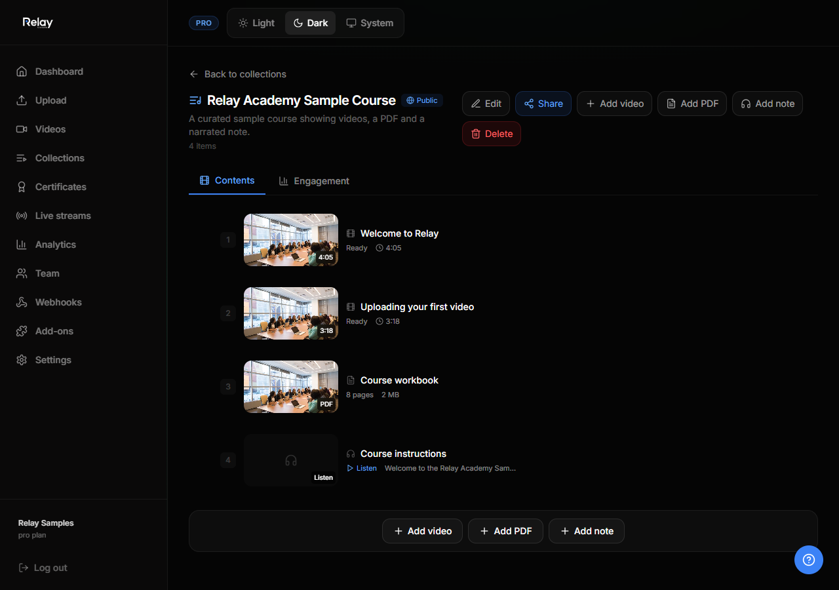This screenshot has width=839, height=590.
Task: Click the Relay logo
Action: pyautogui.click(x=37, y=22)
